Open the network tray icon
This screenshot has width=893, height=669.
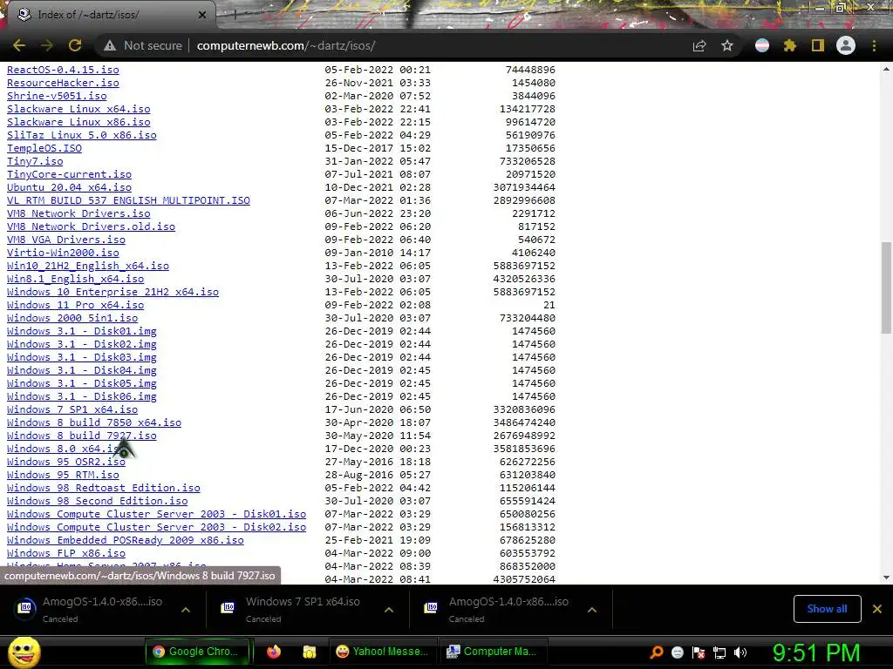pos(719,652)
